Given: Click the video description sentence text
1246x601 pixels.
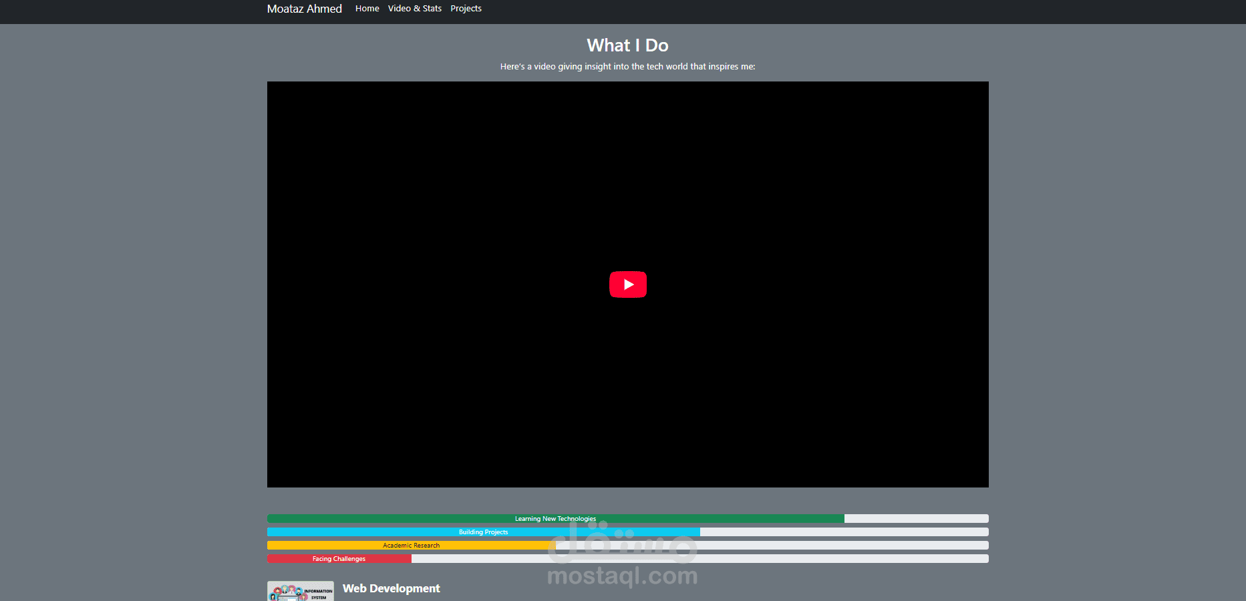Looking at the screenshot, I should (x=627, y=67).
